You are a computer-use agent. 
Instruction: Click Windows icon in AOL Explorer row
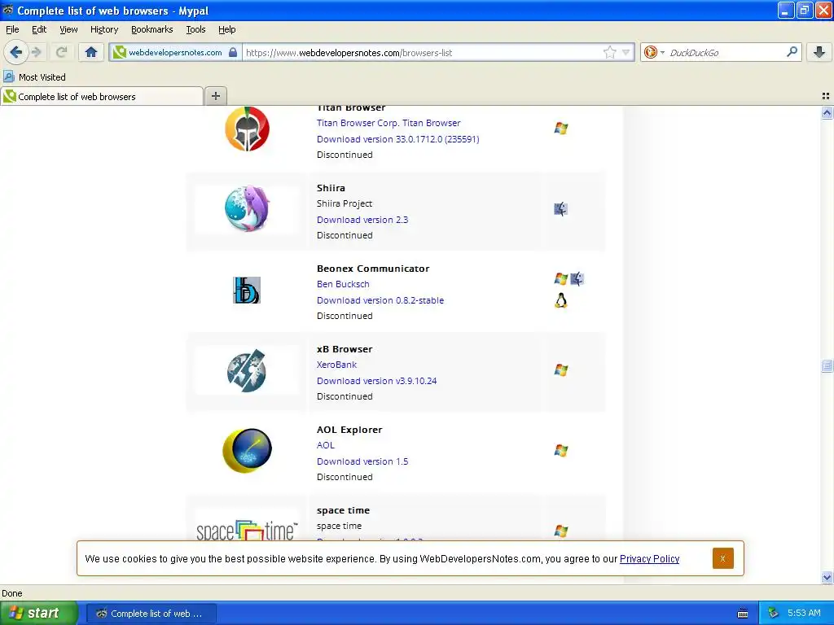(x=560, y=451)
